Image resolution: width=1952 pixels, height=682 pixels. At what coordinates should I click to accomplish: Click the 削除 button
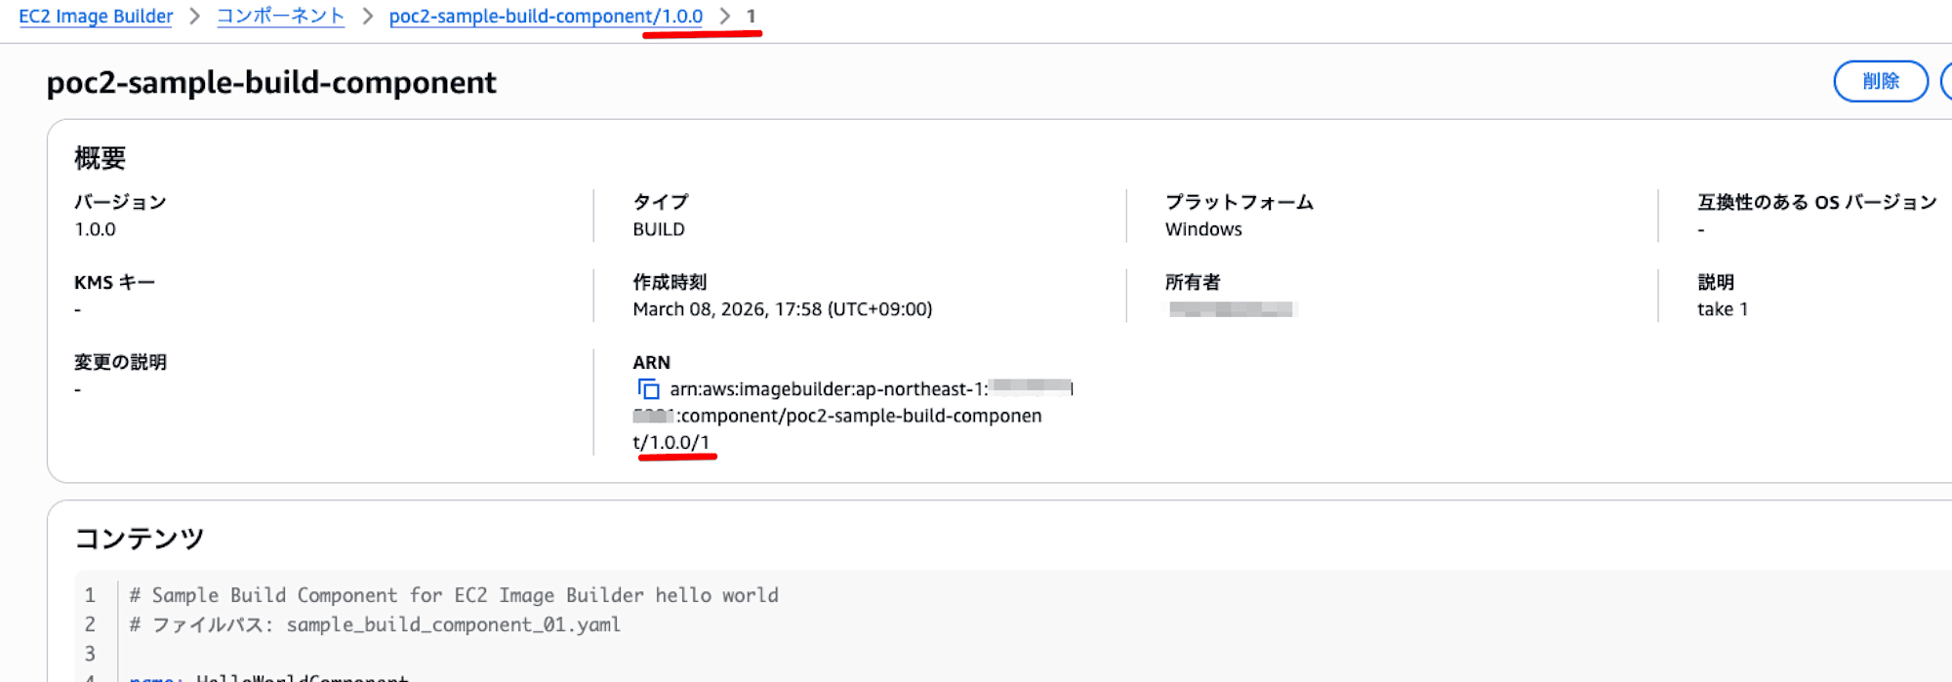coord(1881,81)
